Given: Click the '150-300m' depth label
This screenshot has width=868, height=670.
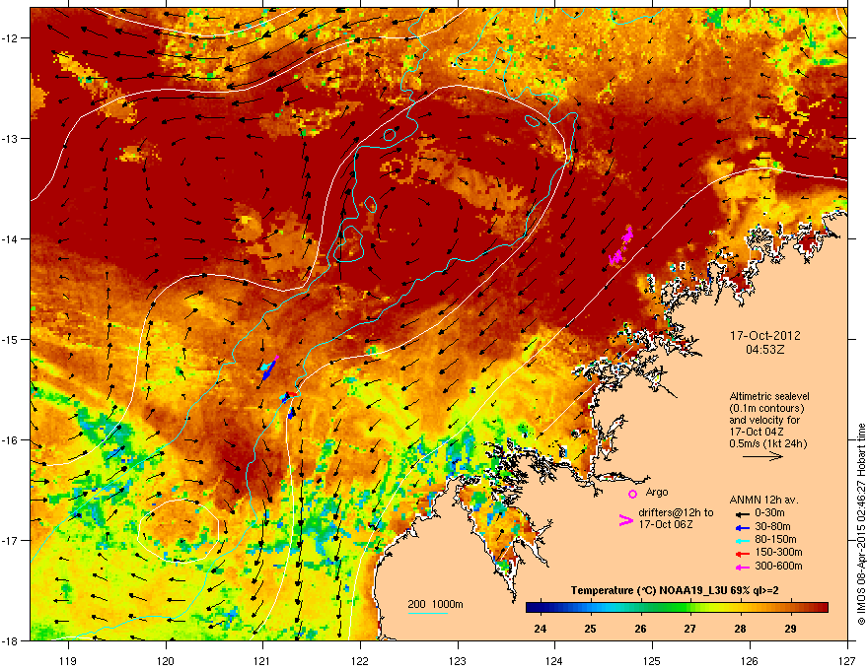Looking at the screenshot, I should [x=778, y=552].
